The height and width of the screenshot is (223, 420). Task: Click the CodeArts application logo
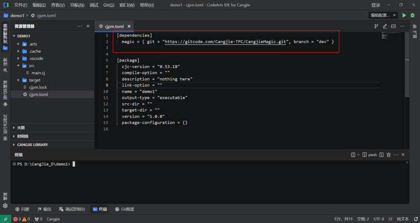[6, 5]
